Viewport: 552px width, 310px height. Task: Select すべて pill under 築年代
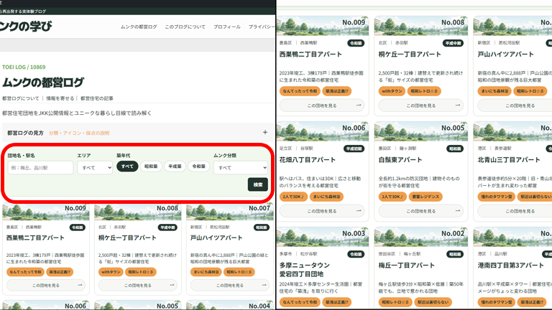[127, 166]
